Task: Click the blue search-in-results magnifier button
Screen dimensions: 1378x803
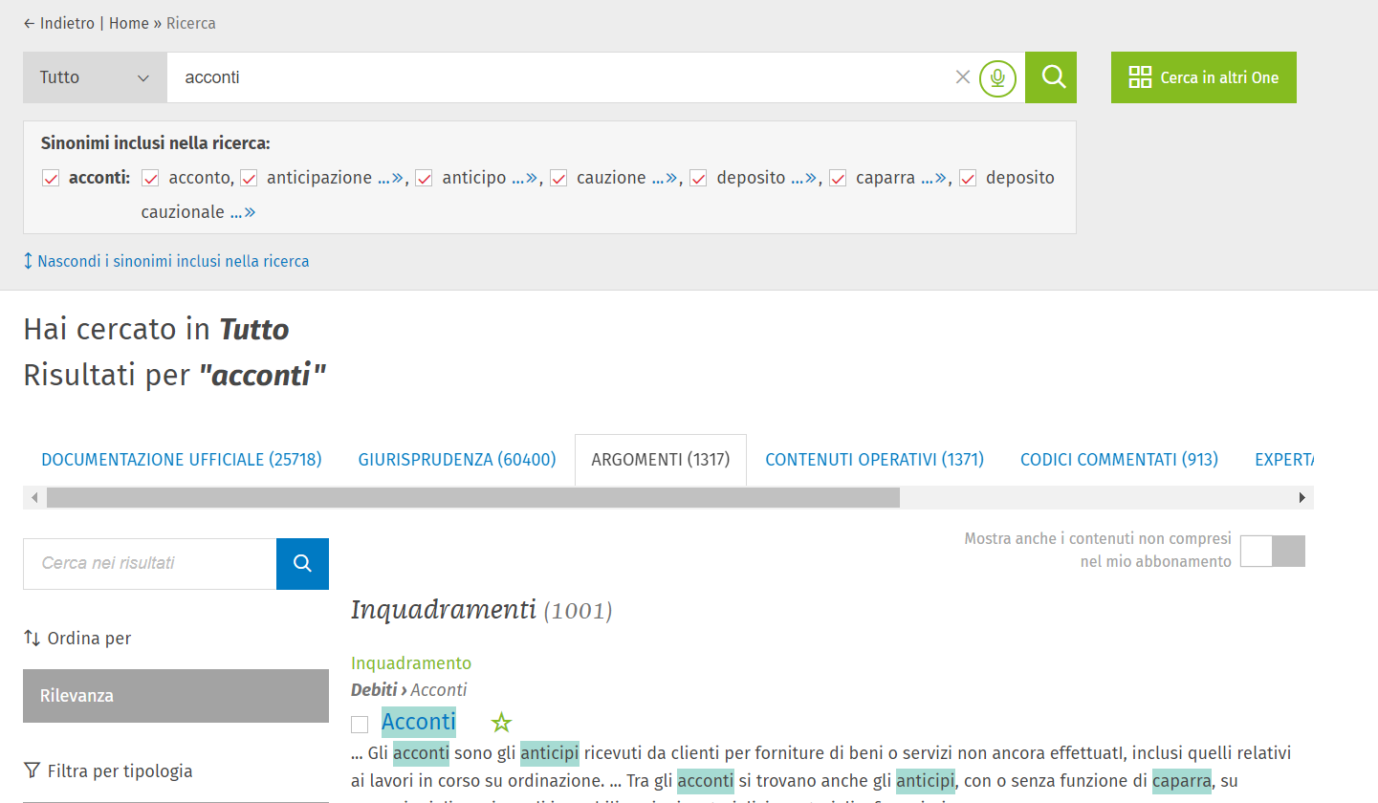Action: [302, 564]
